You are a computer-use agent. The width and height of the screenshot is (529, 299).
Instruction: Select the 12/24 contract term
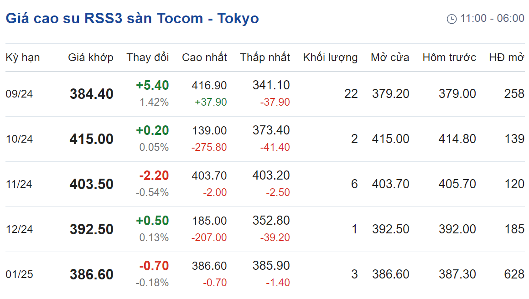19,229
